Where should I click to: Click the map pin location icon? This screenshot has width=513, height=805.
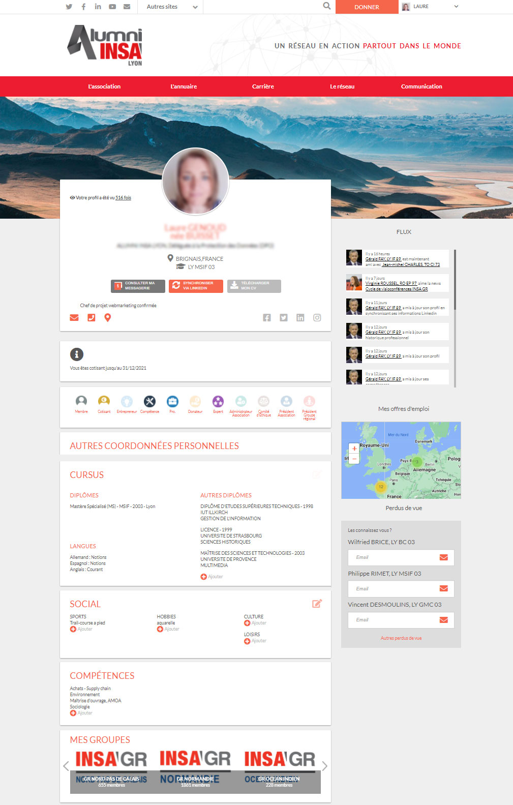[108, 318]
